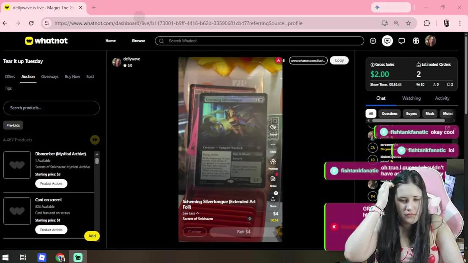Click the sort arrows next to Secrets of Strixhaven

point(250,219)
